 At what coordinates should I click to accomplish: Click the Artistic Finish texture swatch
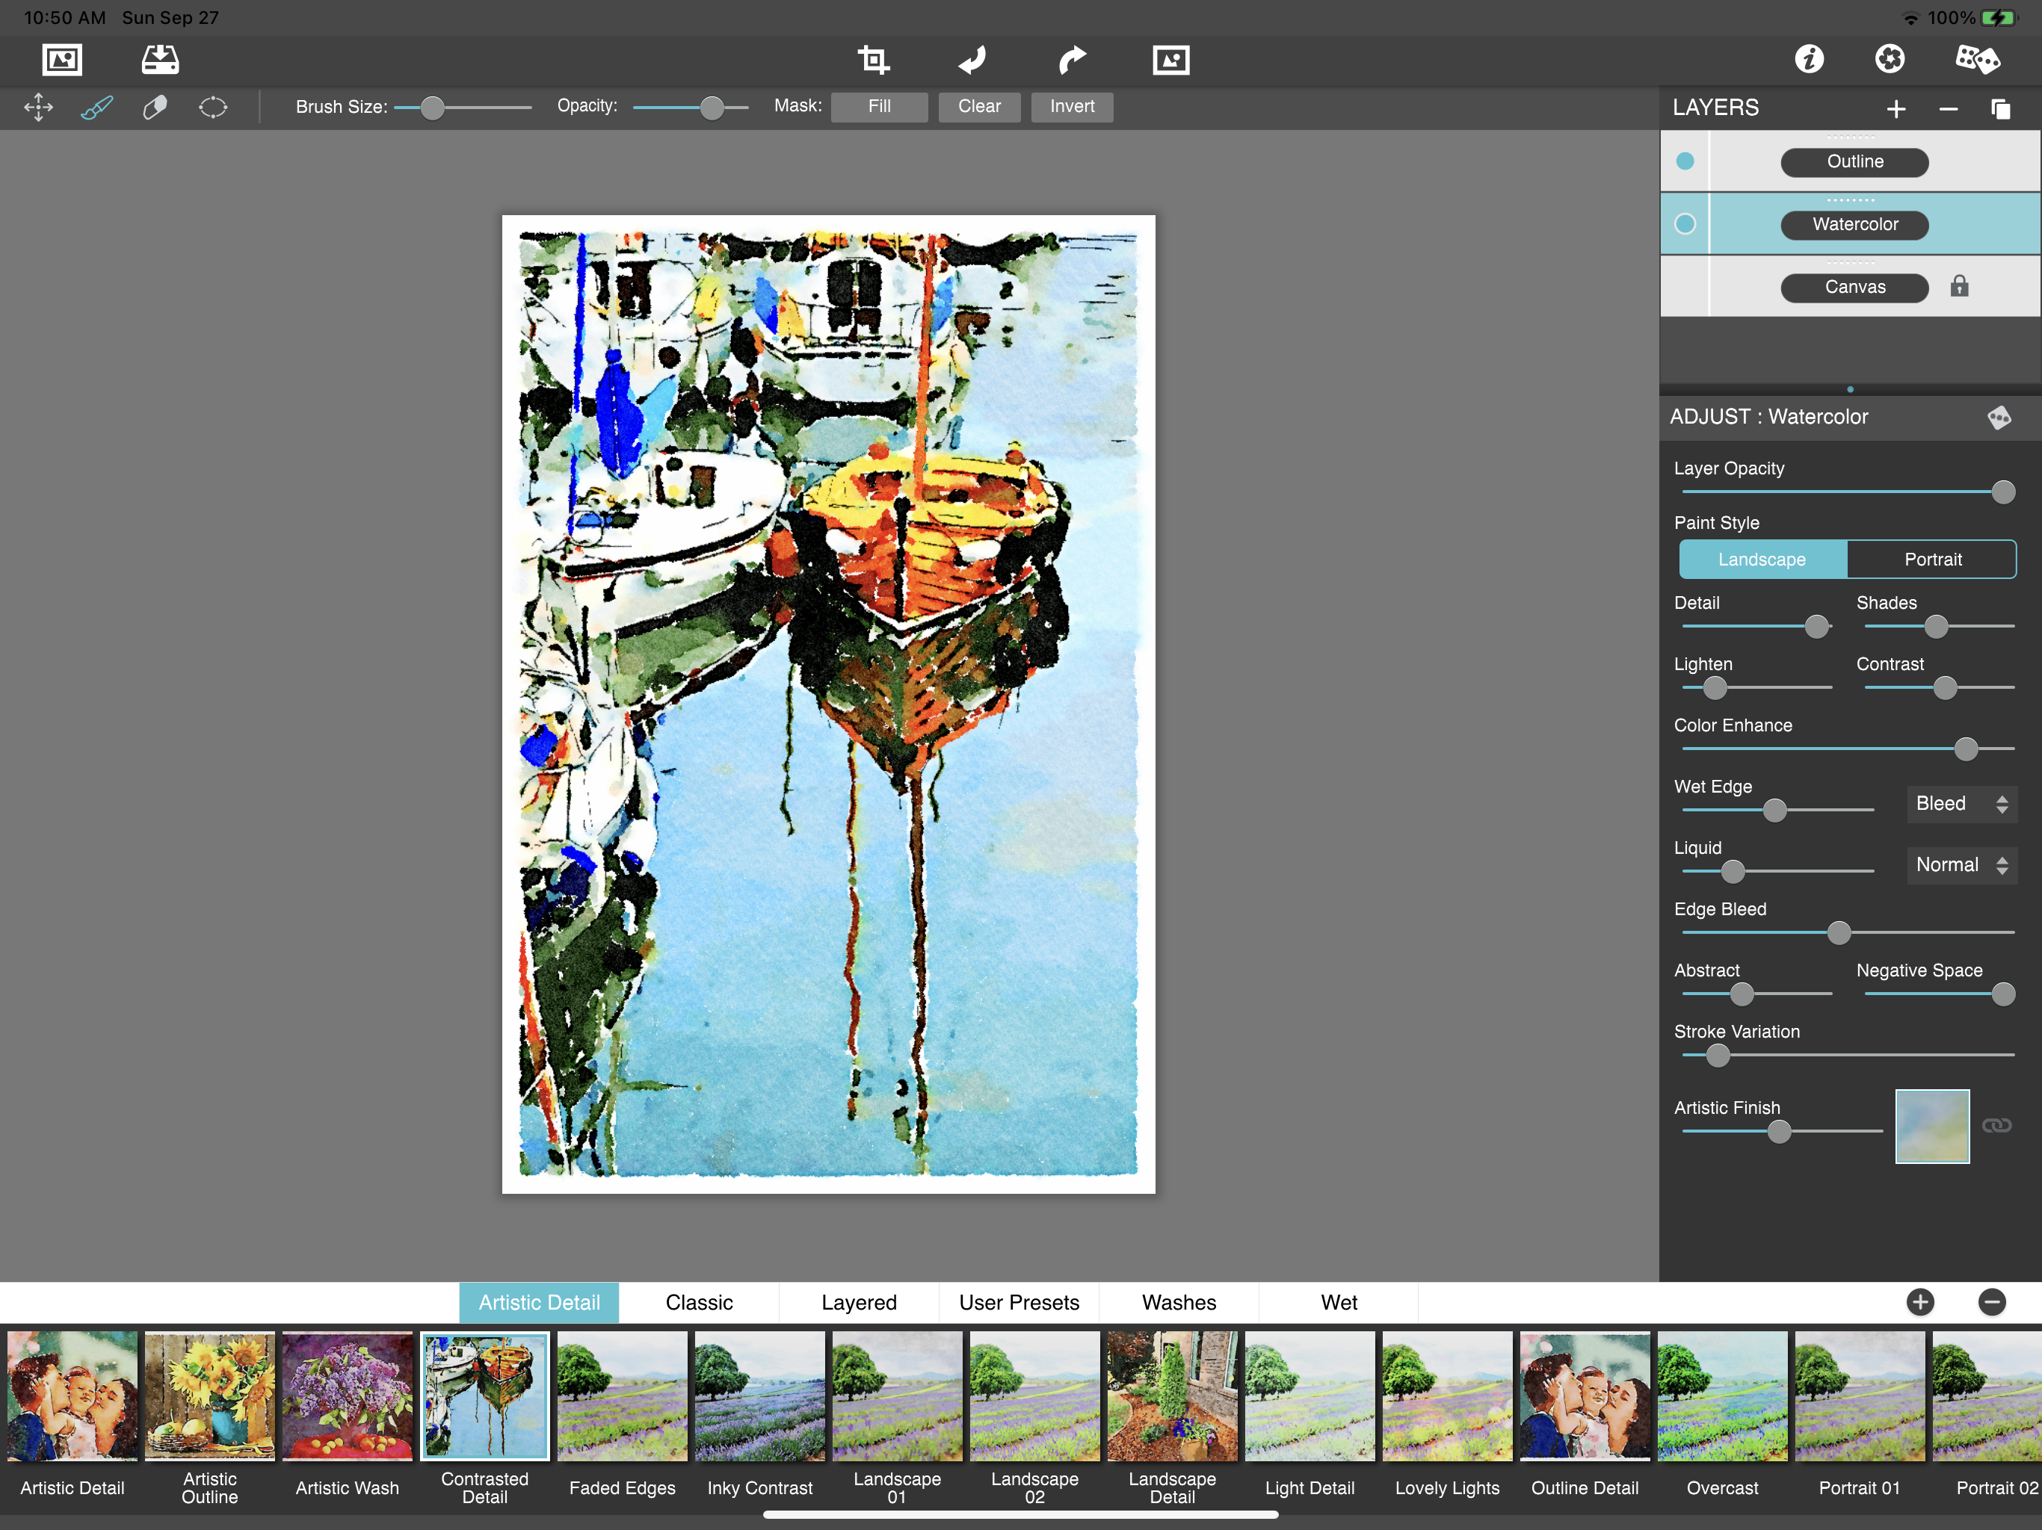[x=1931, y=1126]
